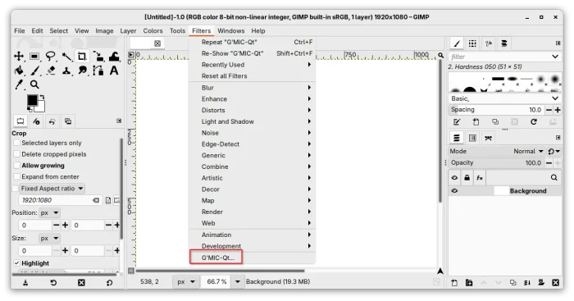Select the Free Select lasso tool
Screen dimensions: 574x301
(51, 56)
